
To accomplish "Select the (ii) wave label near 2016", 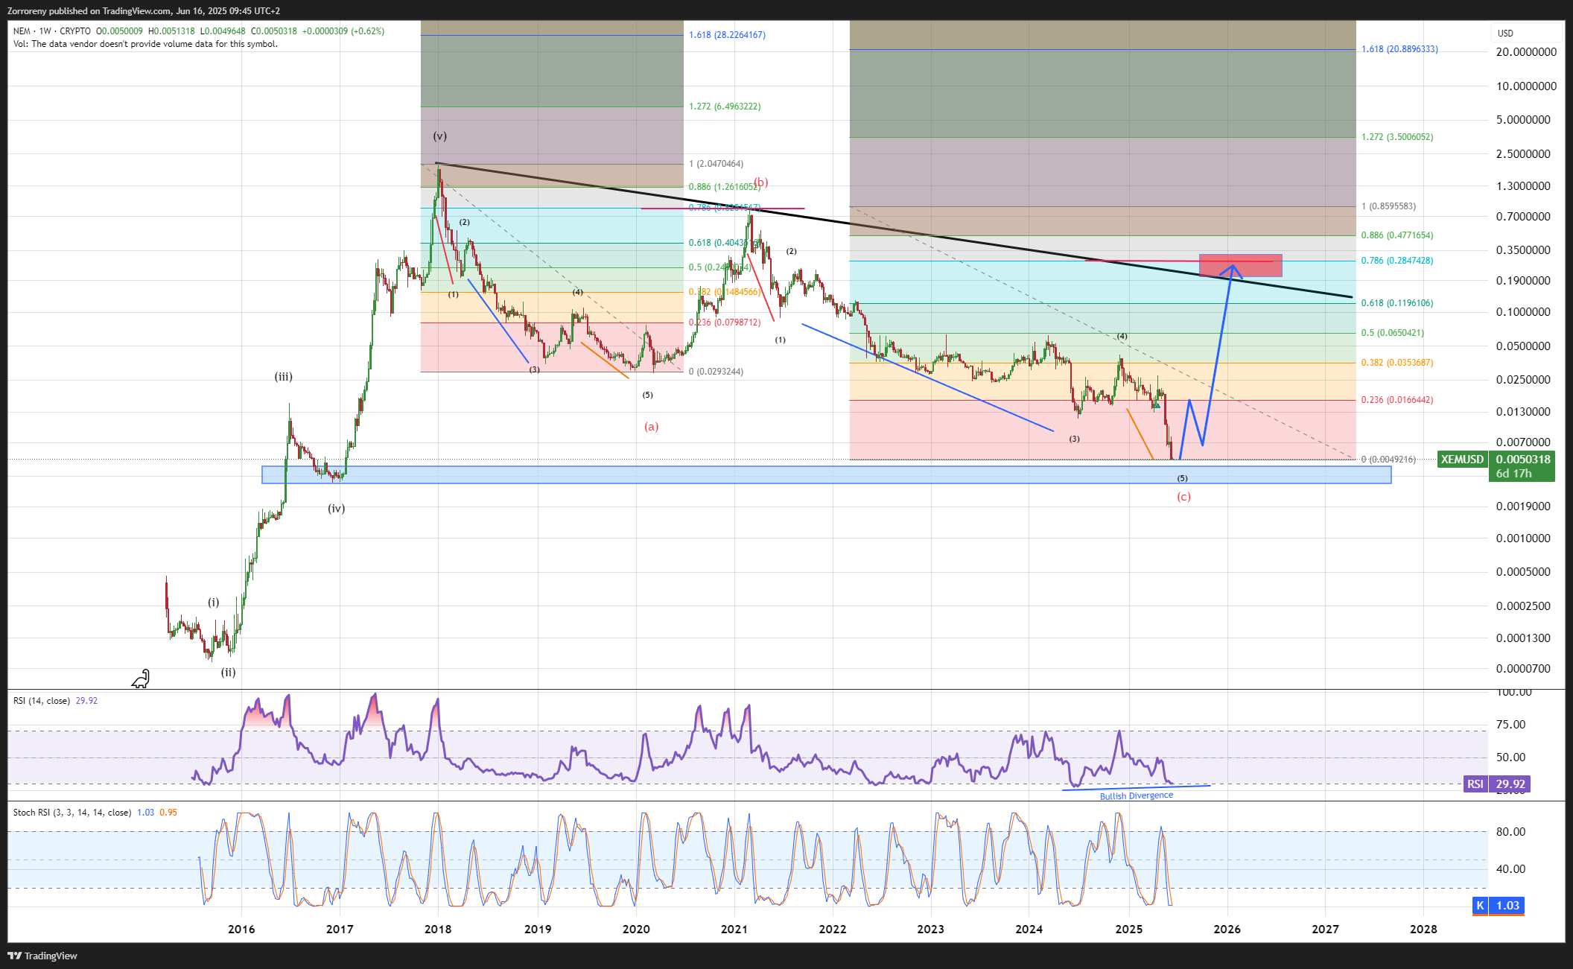I will point(228,672).
